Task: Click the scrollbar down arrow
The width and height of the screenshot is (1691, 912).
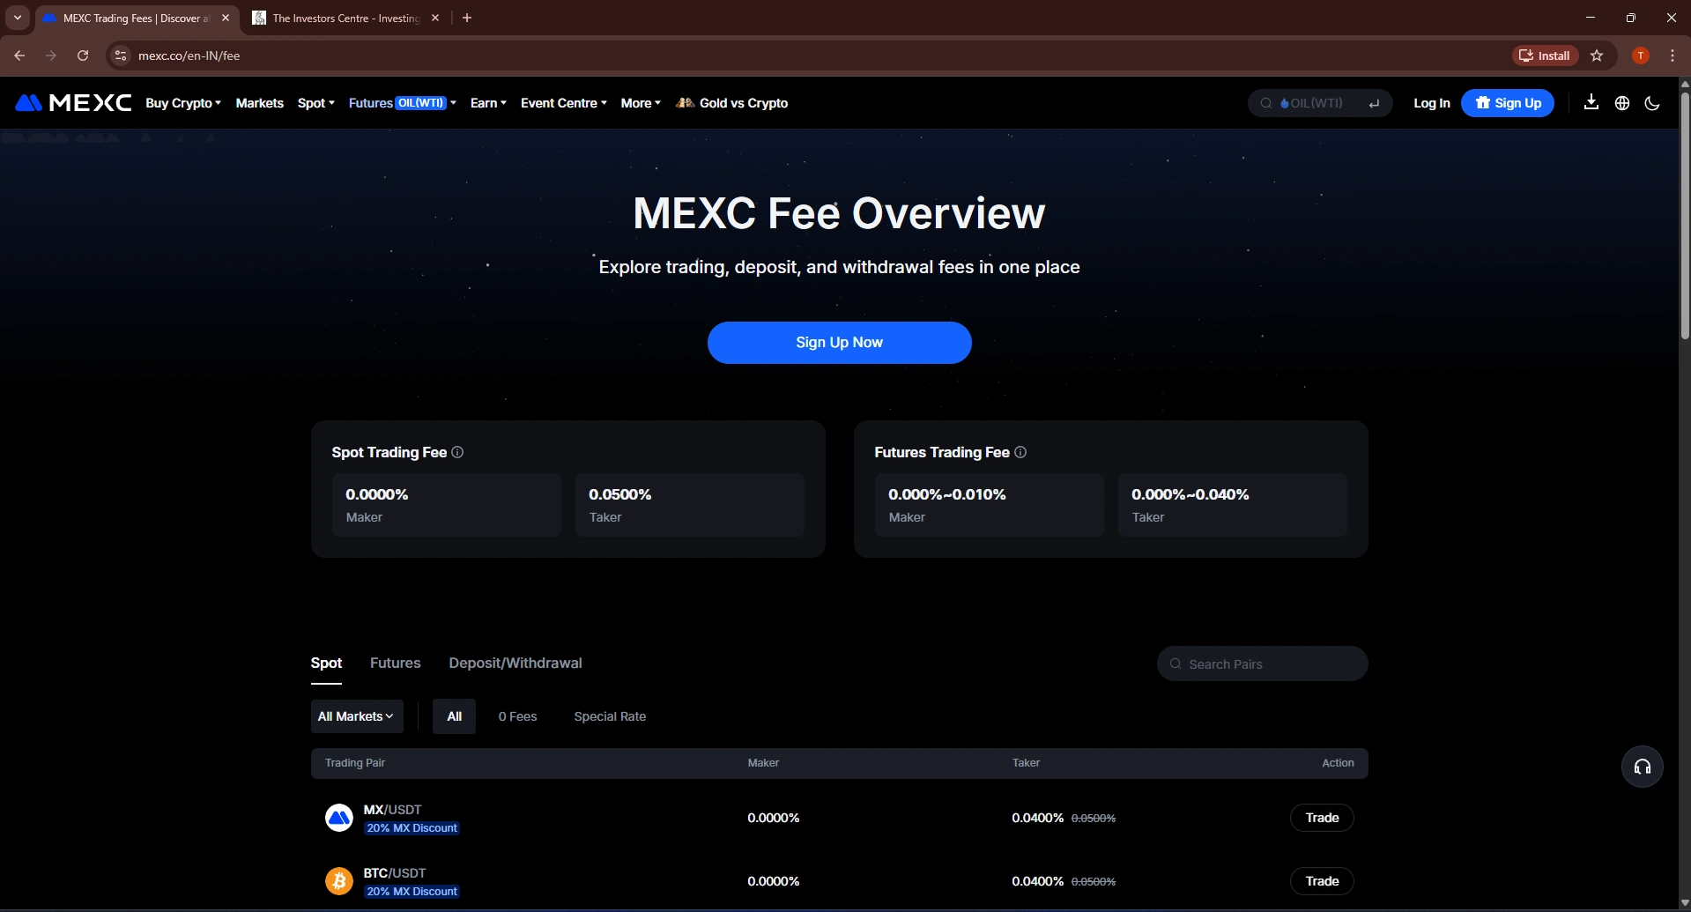Action: pos(1685,903)
